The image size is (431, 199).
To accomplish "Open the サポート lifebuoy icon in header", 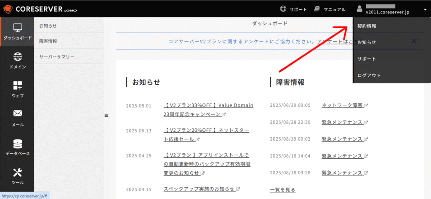I will pos(283,9).
